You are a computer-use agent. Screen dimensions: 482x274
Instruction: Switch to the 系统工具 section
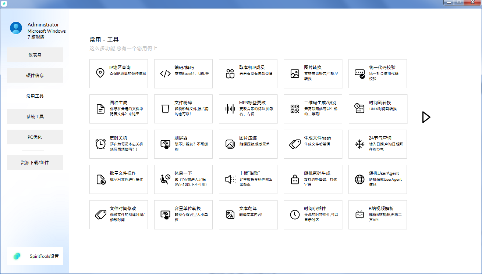click(35, 116)
